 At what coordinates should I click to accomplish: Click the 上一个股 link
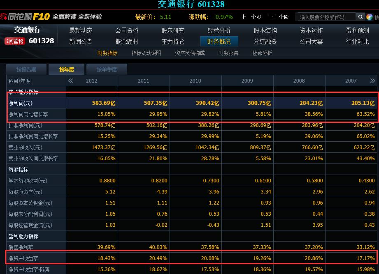pyautogui.click(x=252, y=17)
